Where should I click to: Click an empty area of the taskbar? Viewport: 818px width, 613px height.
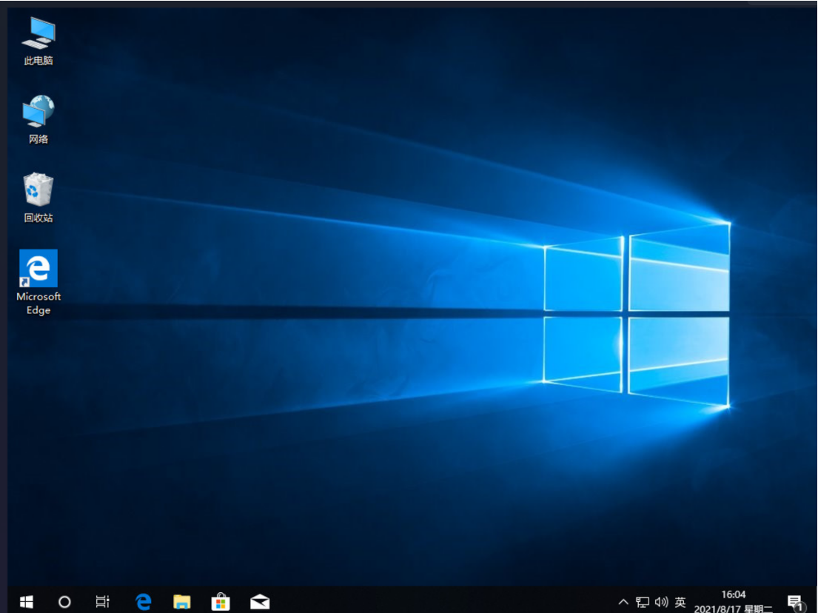coord(444,601)
